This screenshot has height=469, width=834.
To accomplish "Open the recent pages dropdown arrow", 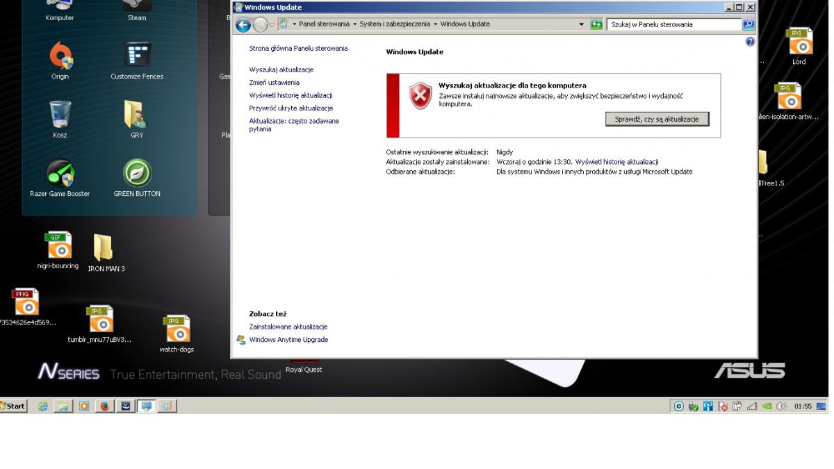I will coord(272,25).
